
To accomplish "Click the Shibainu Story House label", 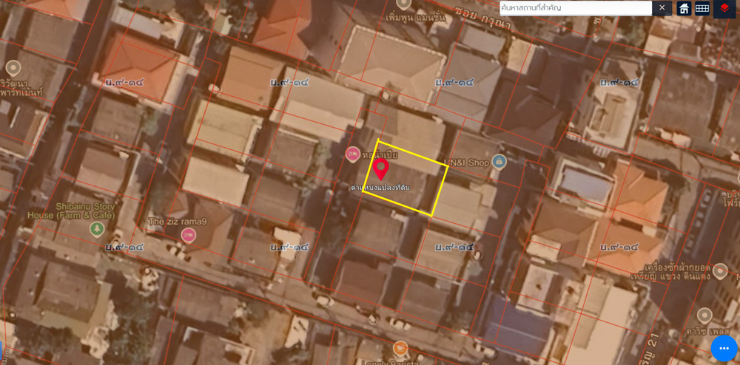I will [x=84, y=211].
